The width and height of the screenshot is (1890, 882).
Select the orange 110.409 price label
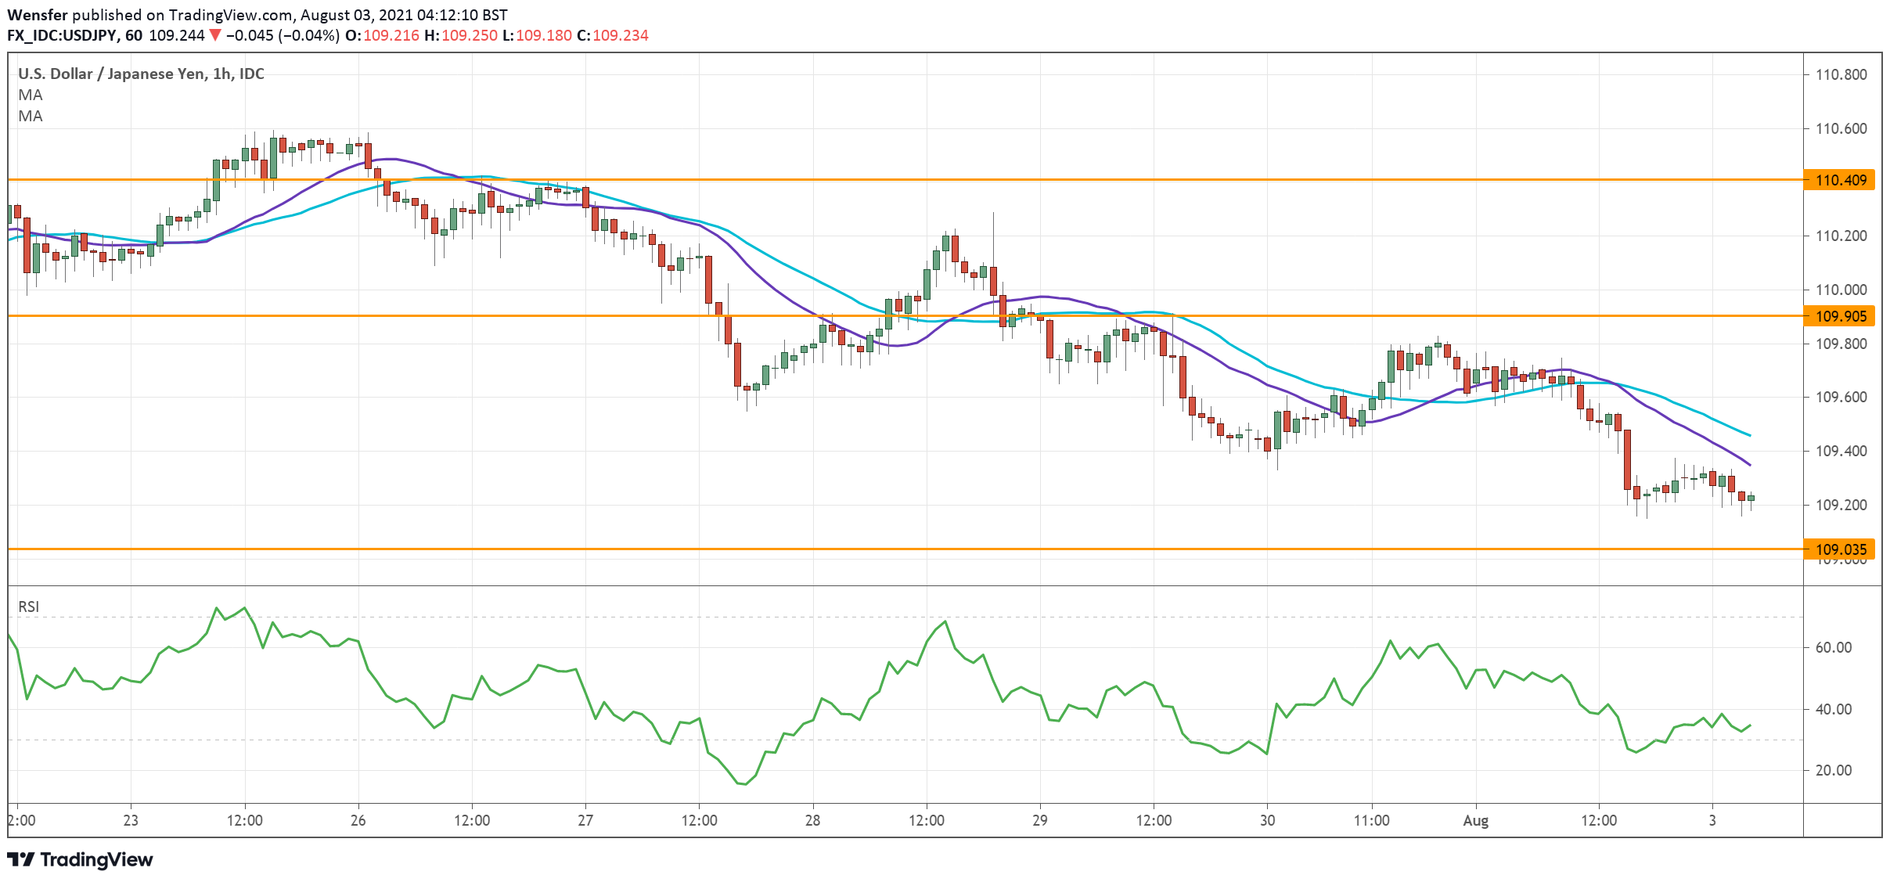click(1840, 180)
